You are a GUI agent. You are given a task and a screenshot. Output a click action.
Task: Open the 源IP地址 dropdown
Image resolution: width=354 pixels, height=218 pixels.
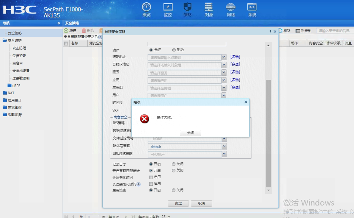[223, 57]
